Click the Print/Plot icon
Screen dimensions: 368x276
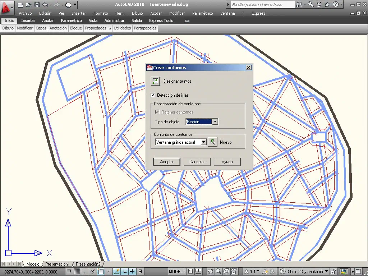tap(68, 5)
